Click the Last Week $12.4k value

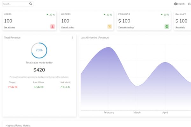(x=40, y=87)
